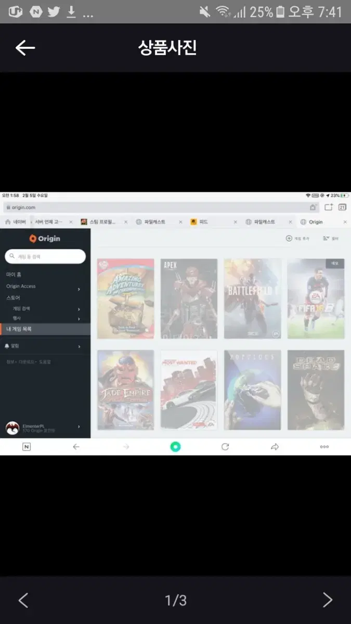
Task: Click the green Naver search circle
Action: (x=176, y=447)
